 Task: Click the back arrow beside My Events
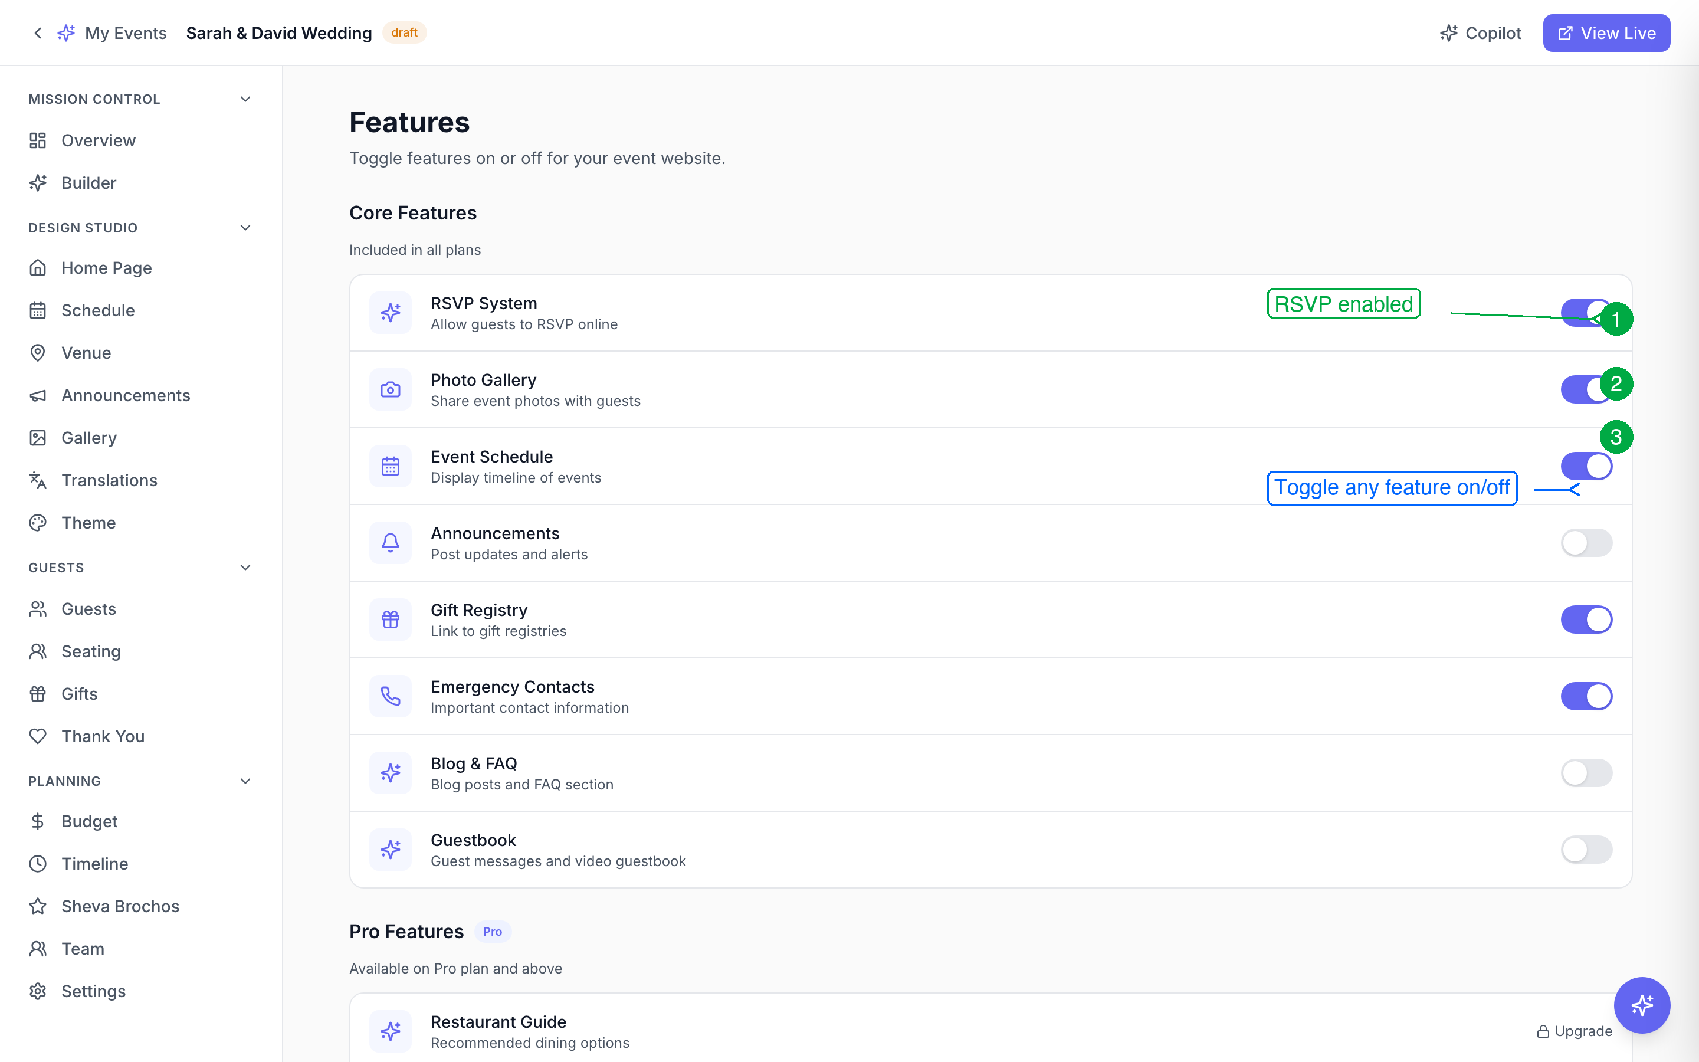click(38, 33)
